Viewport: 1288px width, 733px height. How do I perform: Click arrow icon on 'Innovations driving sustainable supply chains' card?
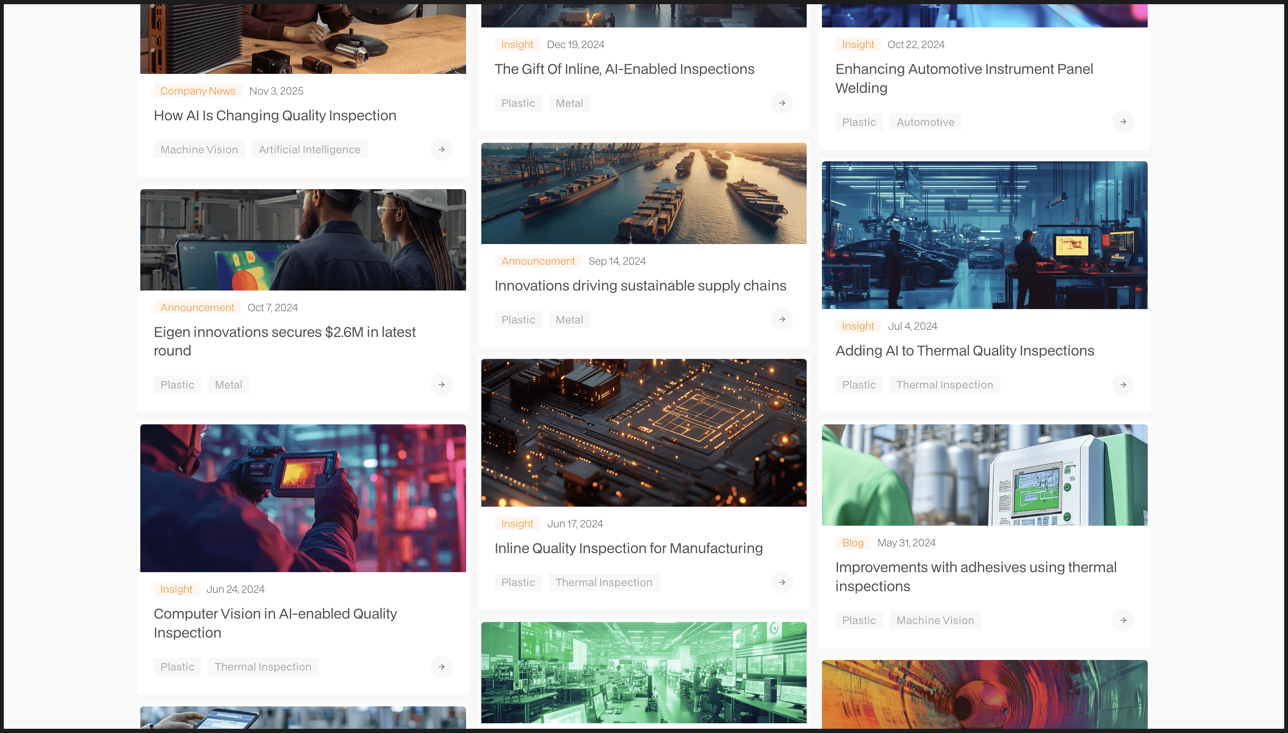tap(782, 319)
